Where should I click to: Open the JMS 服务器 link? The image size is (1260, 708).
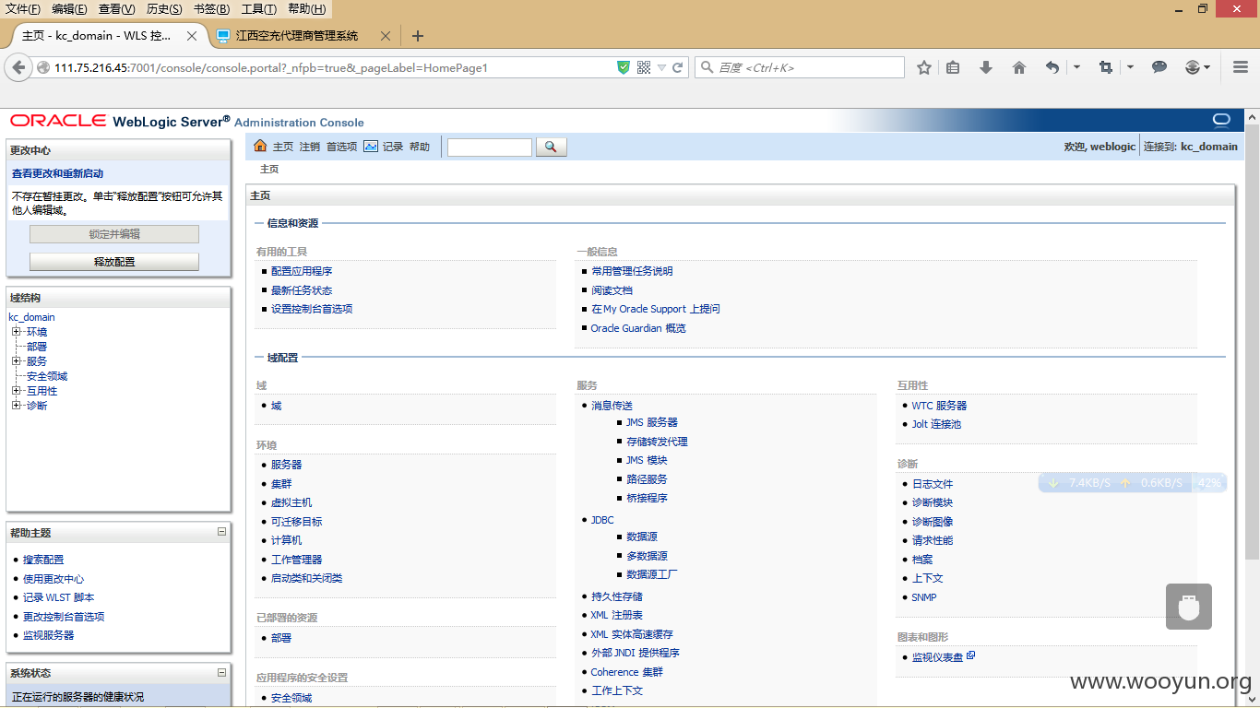[652, 422]
